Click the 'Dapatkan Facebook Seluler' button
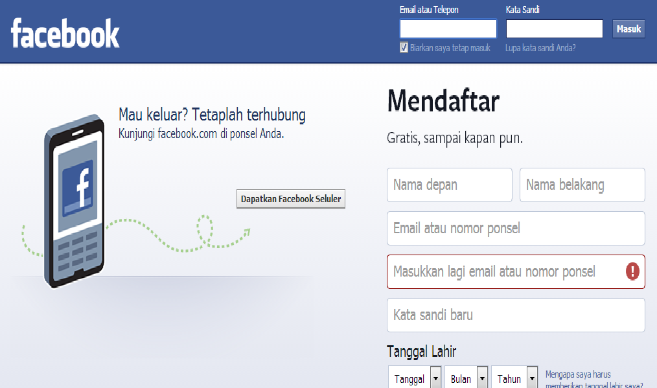Screen dimensions: 657x388 (291, 199)
